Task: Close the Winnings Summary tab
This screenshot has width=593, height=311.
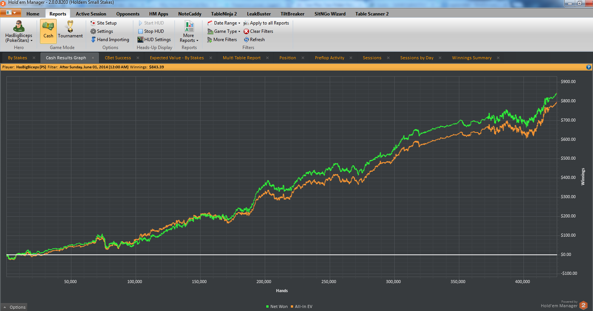Action: tap(498, 58)
